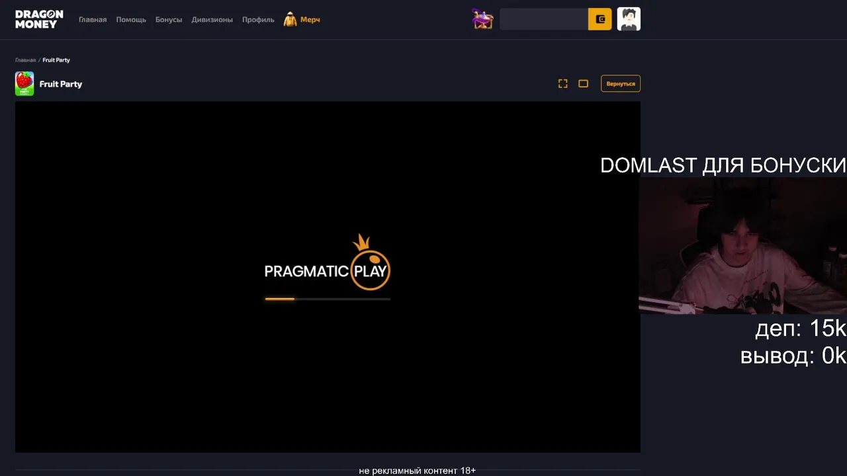The height and width of the screenshot is (476, 847).
Task: Click the Fruit Party game title
Action: 61,84
